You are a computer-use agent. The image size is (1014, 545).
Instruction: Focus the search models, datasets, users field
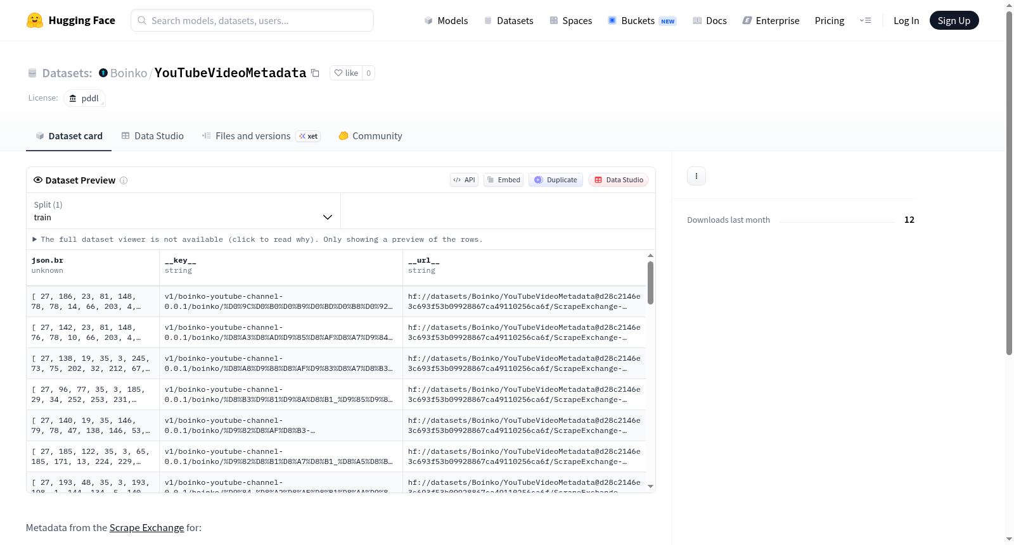(x=252, y=20)
